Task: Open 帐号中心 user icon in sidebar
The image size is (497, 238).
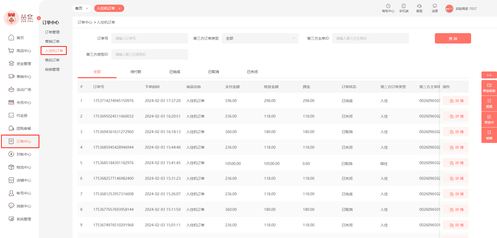Action: point(11,193)
